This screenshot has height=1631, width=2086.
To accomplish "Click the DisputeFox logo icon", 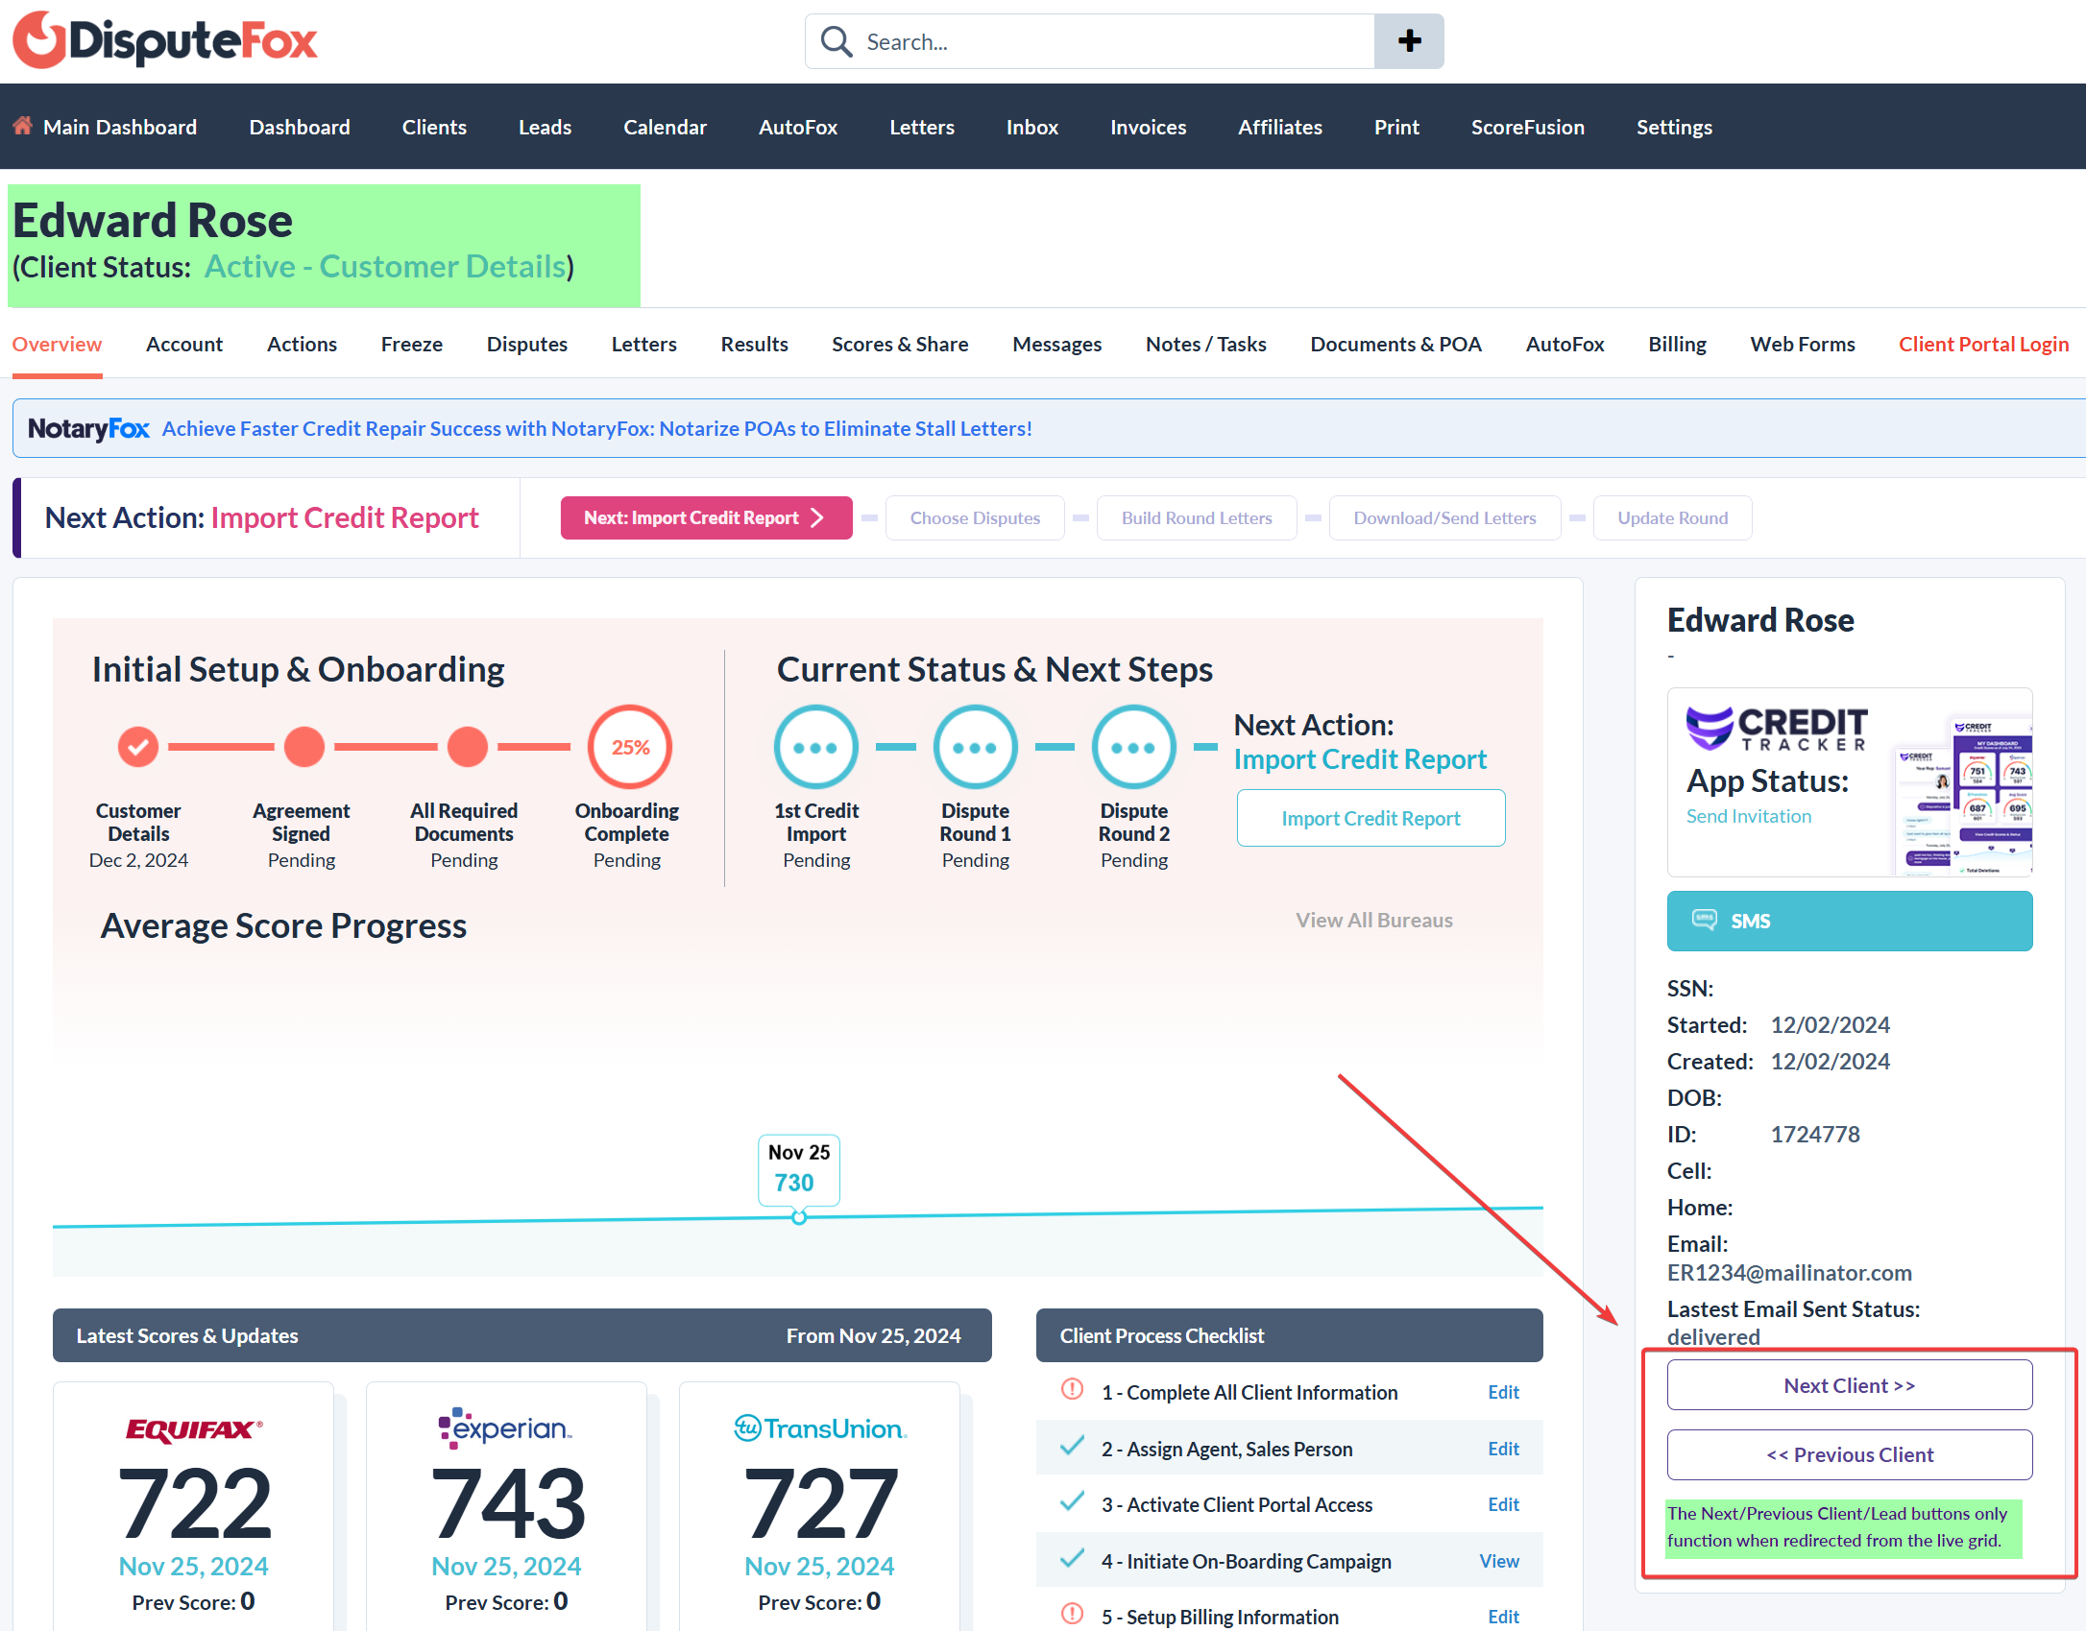I will 40,40.
